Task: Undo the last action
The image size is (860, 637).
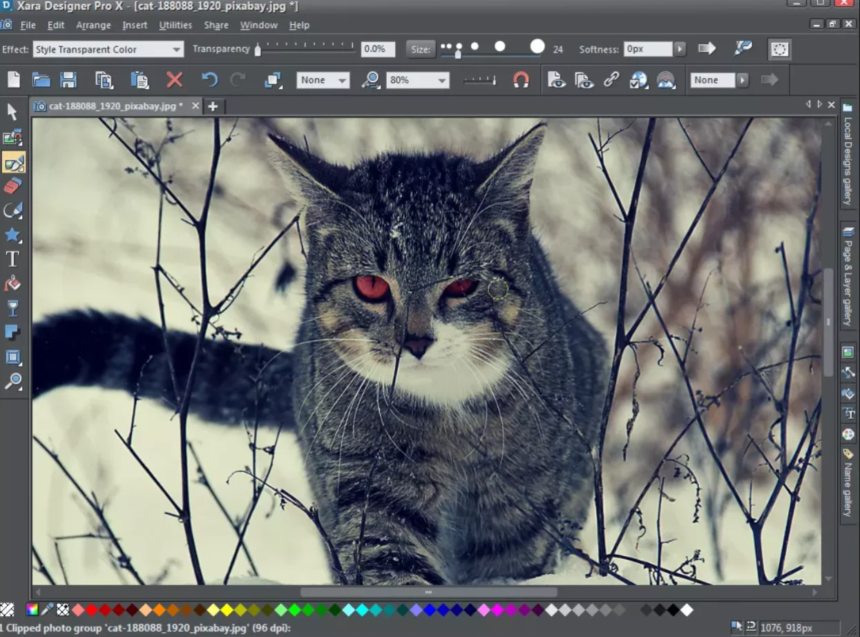Action: point(209,80)
